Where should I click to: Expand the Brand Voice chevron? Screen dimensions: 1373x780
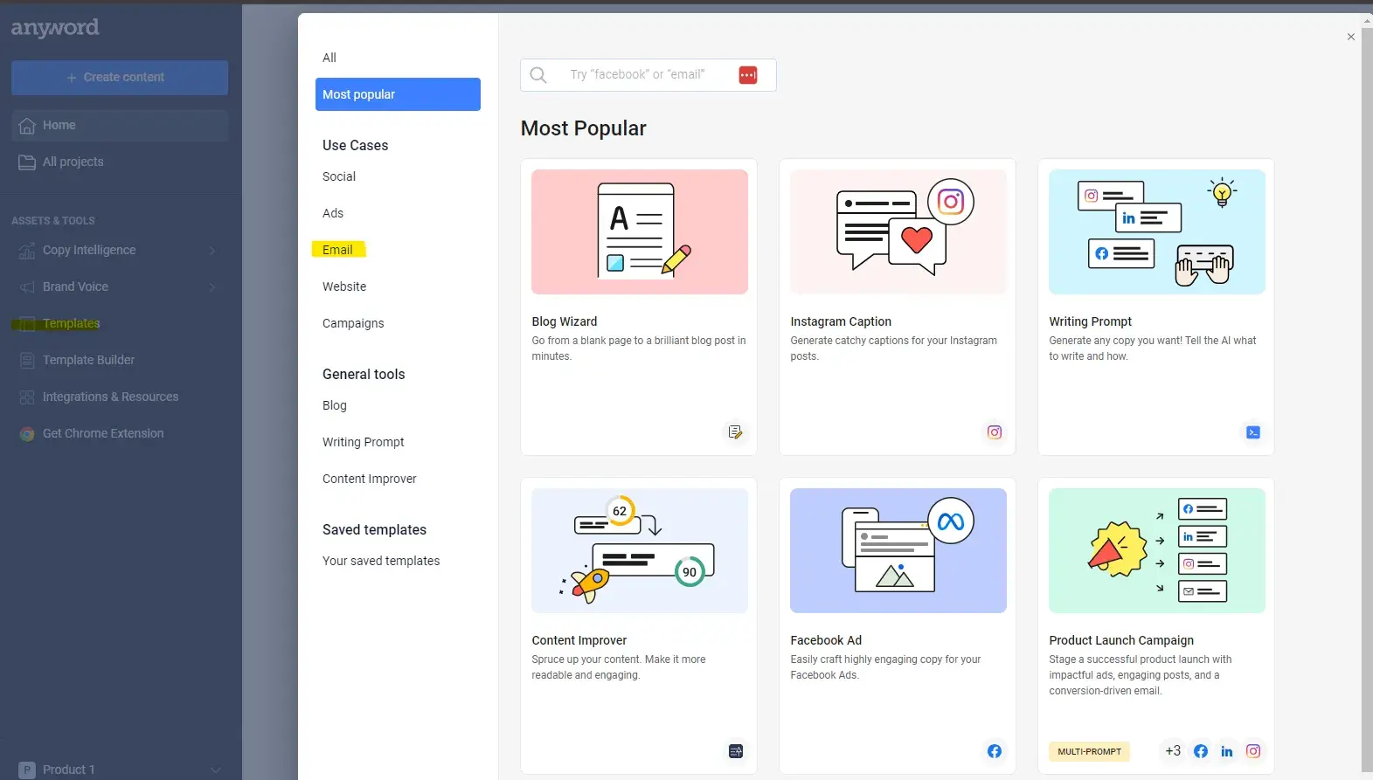[x=212, y=287]
